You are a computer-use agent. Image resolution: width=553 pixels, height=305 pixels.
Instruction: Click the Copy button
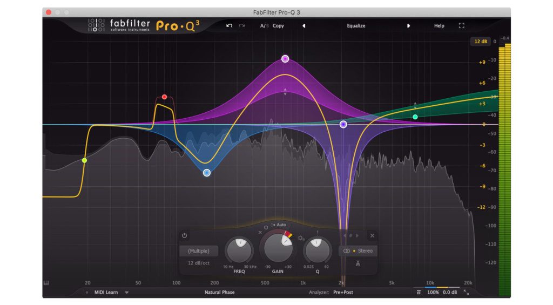coord(278,25)
